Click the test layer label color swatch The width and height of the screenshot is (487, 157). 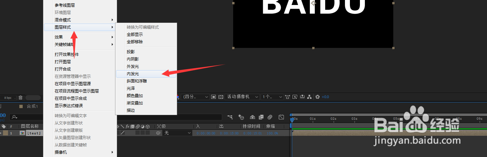[x=5, y=133]
